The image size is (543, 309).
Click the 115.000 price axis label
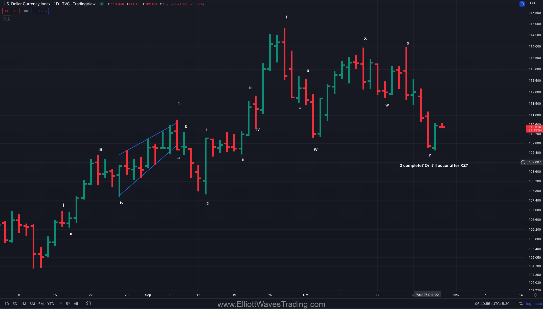[x=535, y=24]
